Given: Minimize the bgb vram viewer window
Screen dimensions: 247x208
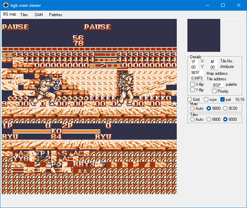Looking at the screenshot, I should (208, 5).
